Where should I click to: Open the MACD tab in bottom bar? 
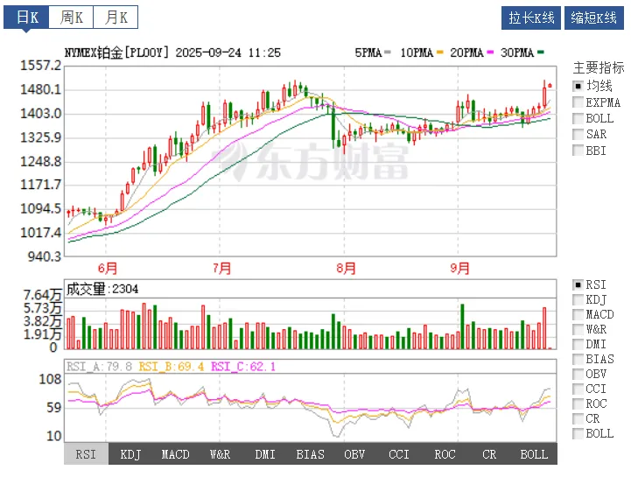(175, 454)
